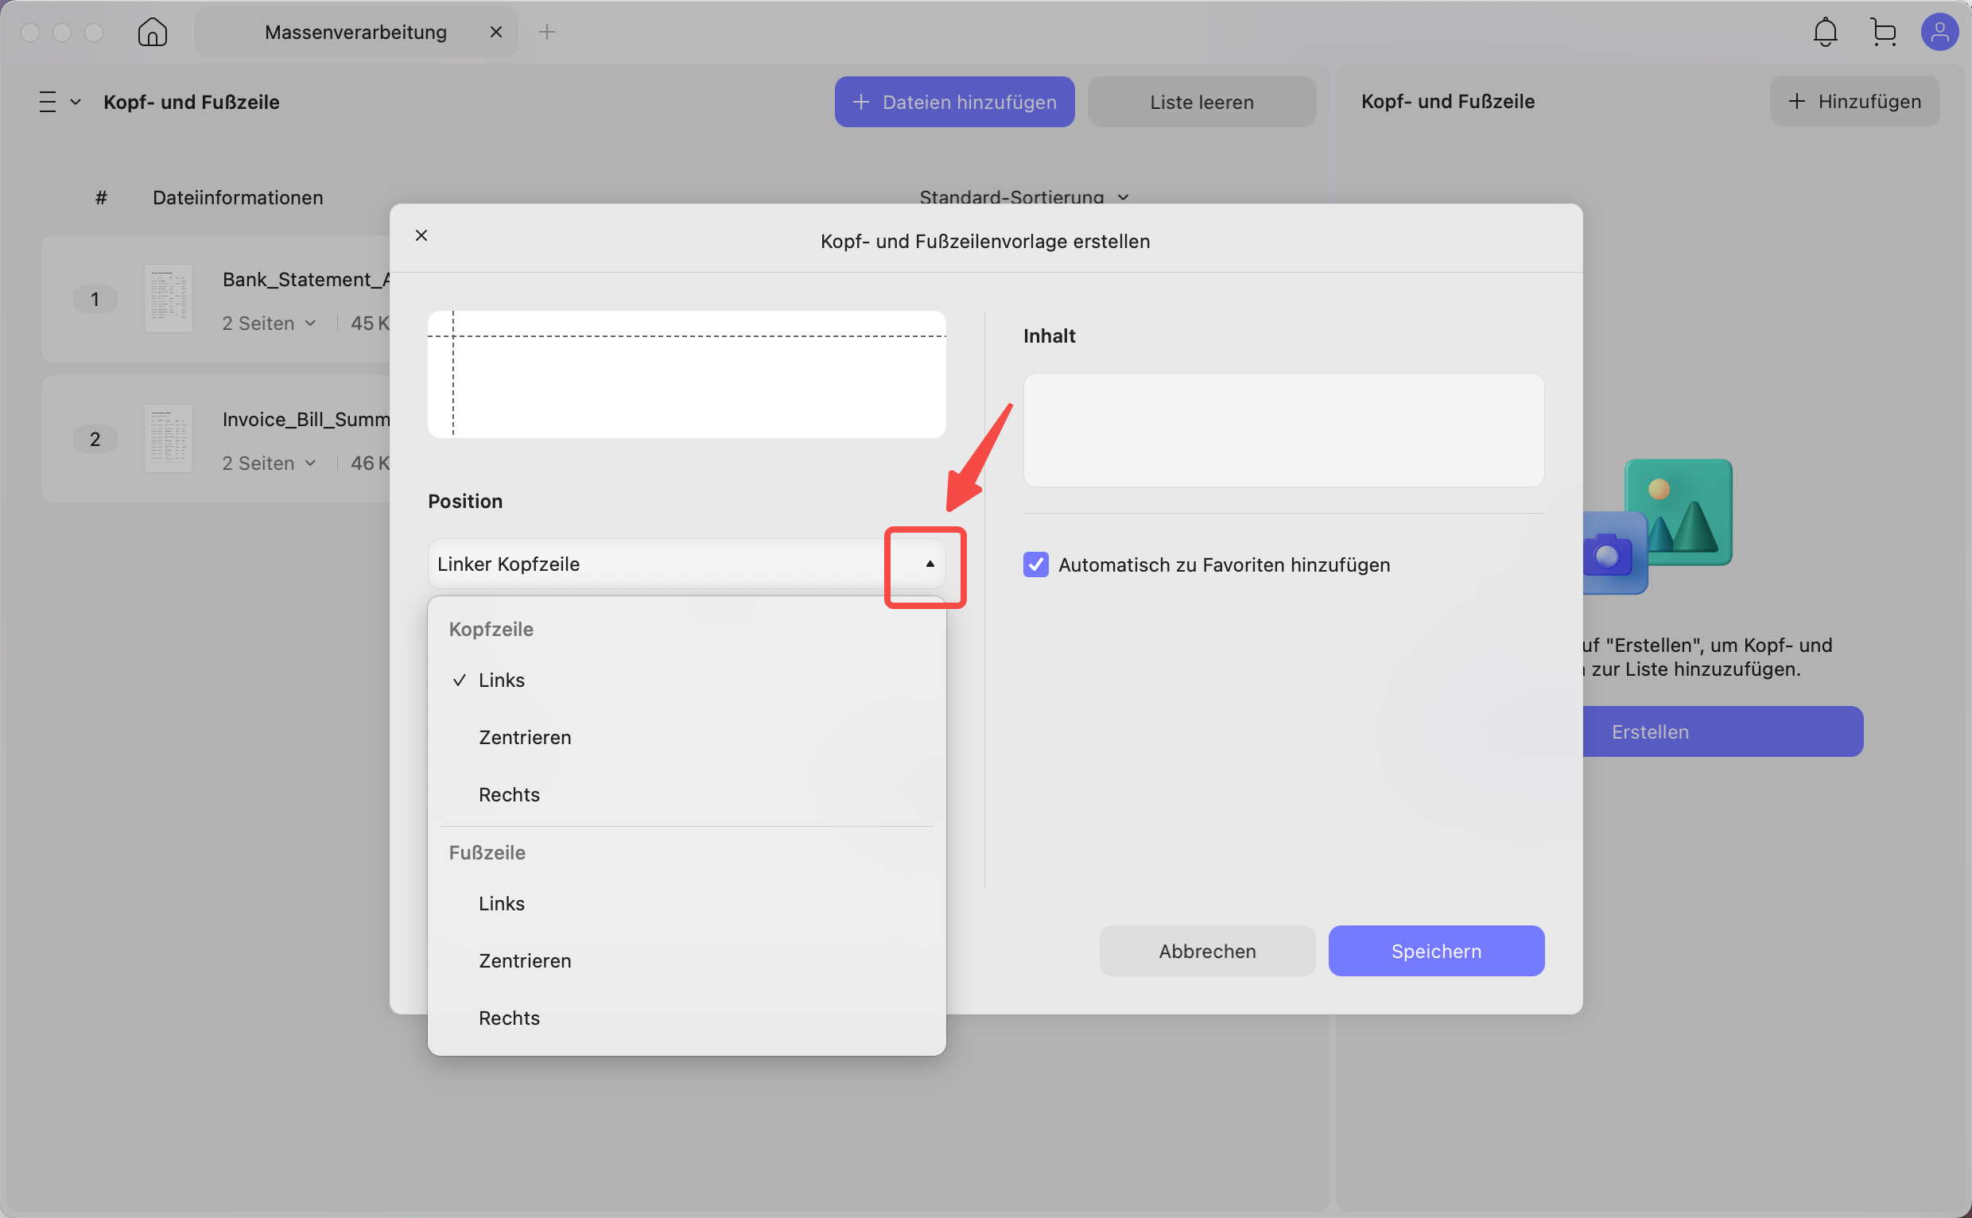Select Bank_Statement file thumbnail
This screenshot has width=1972, height=1218.
click(x=169, y=298)
